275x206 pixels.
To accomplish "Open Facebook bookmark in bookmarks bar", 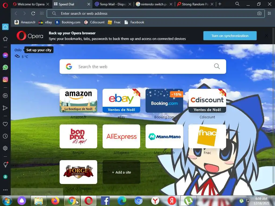I will (x=134, y=22).
